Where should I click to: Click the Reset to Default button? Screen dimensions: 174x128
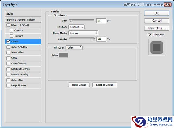(105, 85)
